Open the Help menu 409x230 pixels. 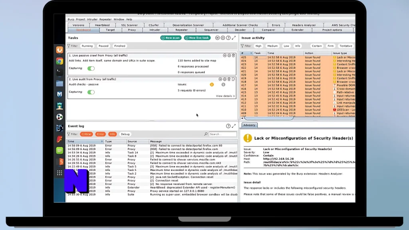pyautogui.click(x=129, y=19)
